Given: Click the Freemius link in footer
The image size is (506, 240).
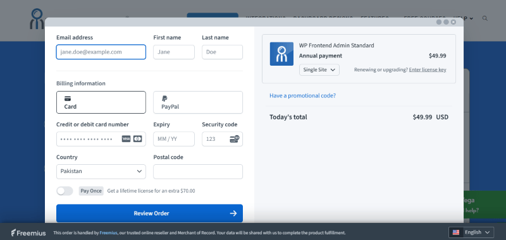Looking at the screenshot, I should point(108,232).
